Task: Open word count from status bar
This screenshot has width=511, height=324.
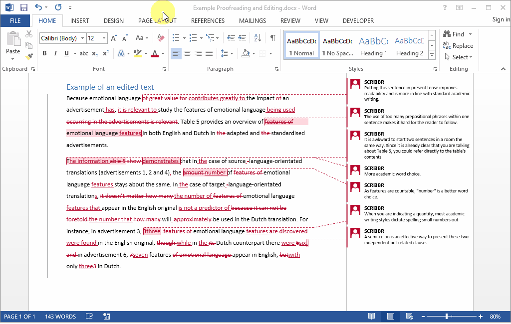Action: point(60,316)
